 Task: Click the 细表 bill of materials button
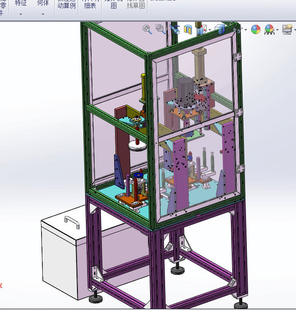pos(90,5)
